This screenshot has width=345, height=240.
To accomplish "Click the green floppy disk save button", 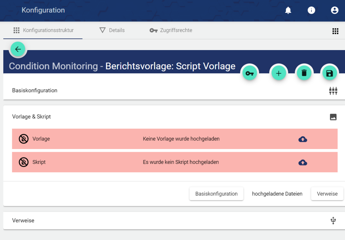I will [329, 73].
